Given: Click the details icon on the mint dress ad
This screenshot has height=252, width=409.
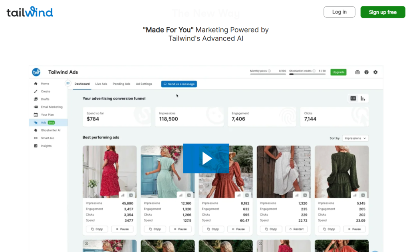Looking at the screenshot, I should (x=189, y=195).
